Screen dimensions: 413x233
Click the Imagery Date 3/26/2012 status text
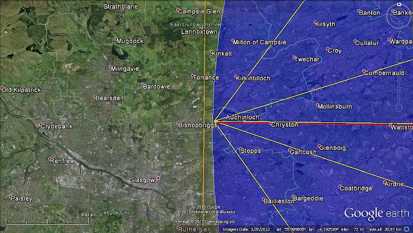click(247, 230)
